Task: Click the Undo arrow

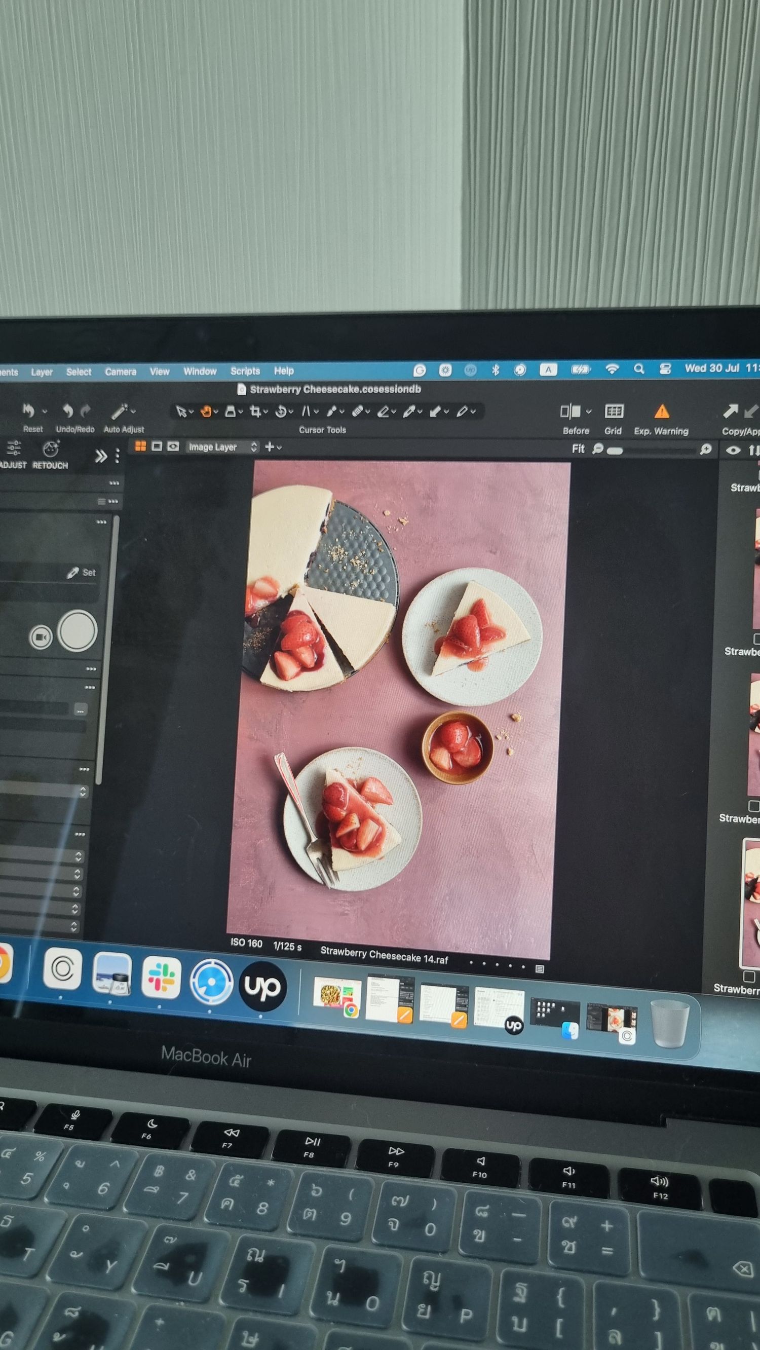Action: coord(68,410)
